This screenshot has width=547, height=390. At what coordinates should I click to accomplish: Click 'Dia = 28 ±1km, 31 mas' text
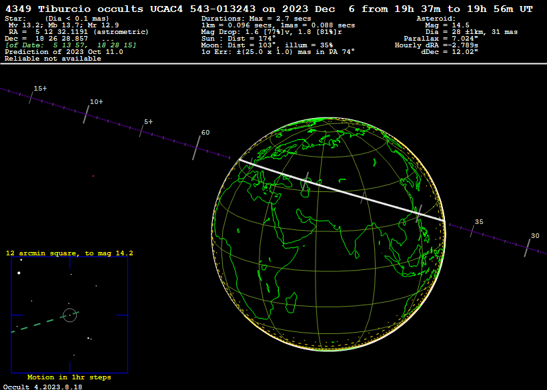(472, 32)
